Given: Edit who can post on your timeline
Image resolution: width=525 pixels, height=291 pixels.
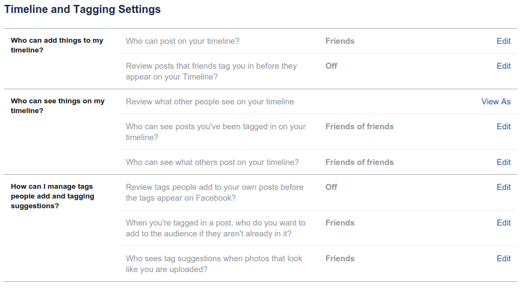Looking at the screenshot, I should pos(503,41).
